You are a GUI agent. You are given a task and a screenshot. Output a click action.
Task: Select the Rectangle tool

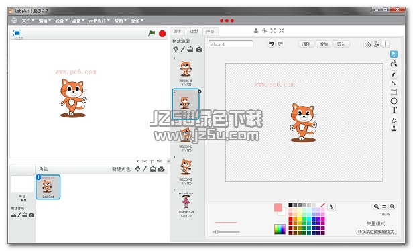pyautogui.click(x=394, y=92)
